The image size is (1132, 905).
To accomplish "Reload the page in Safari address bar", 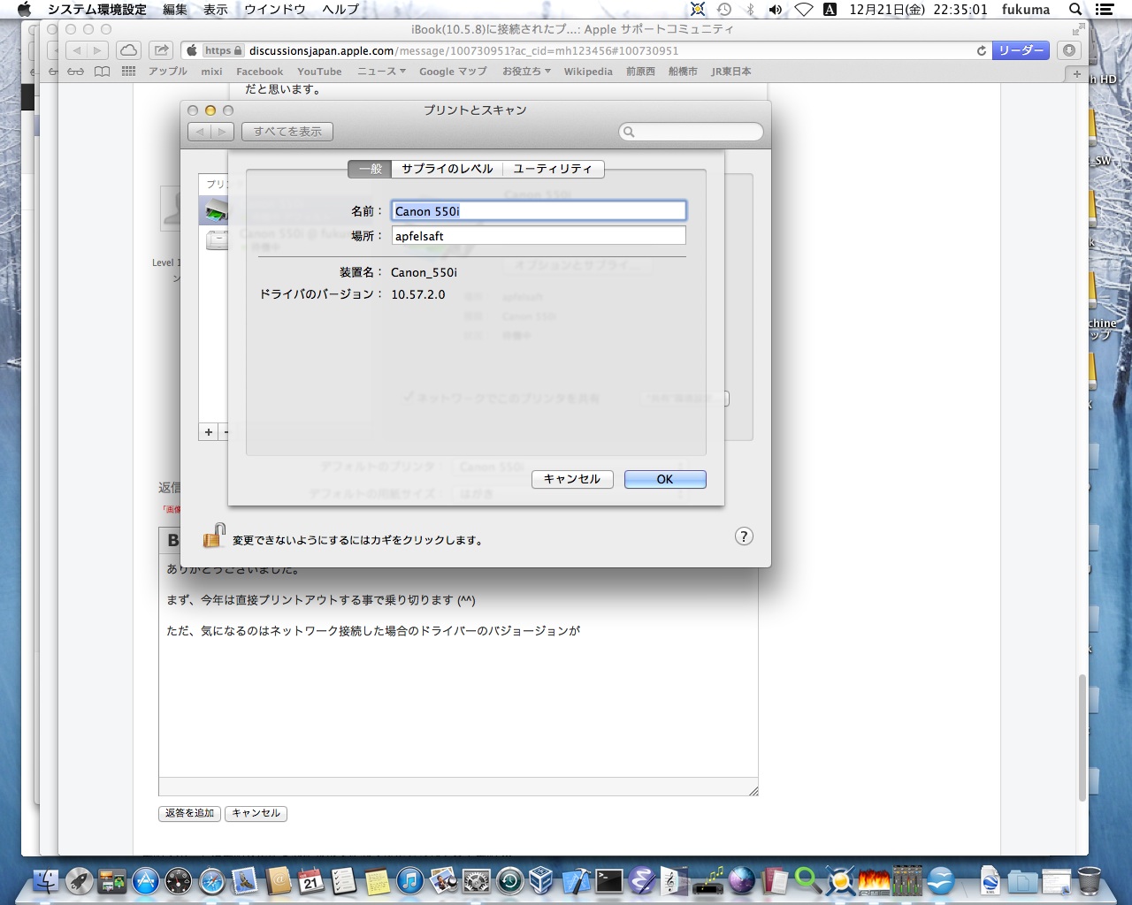I will 981,51.
